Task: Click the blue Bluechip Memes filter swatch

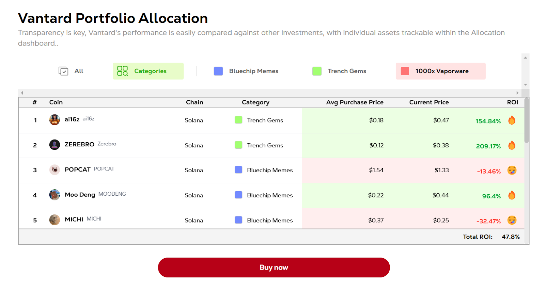Action: (218, 71)
